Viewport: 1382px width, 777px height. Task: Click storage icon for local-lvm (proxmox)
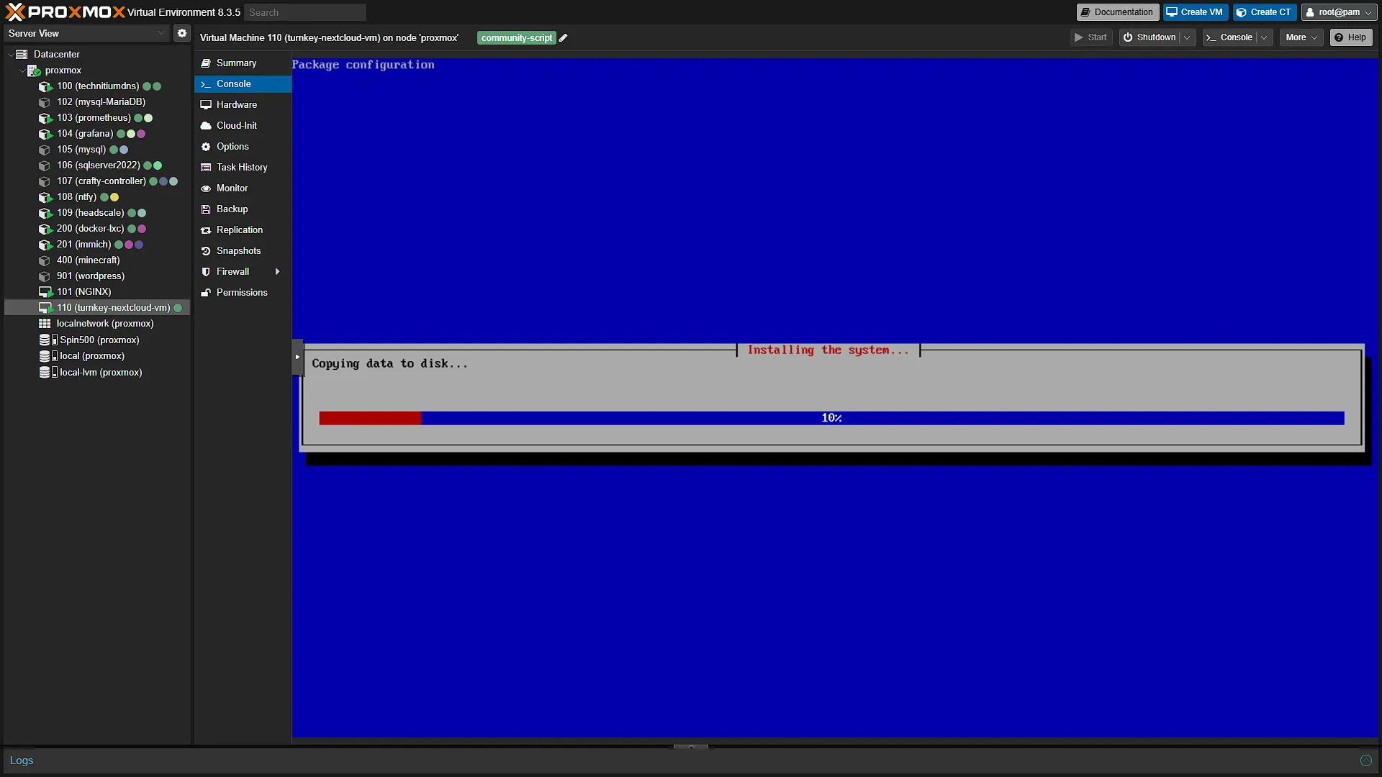click(x=48, y=373)
